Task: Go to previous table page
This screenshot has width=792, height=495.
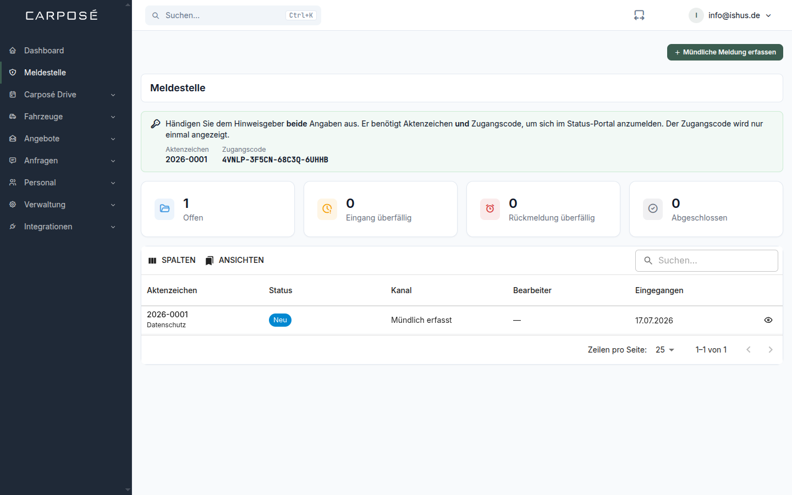Action: pos(749,350)
